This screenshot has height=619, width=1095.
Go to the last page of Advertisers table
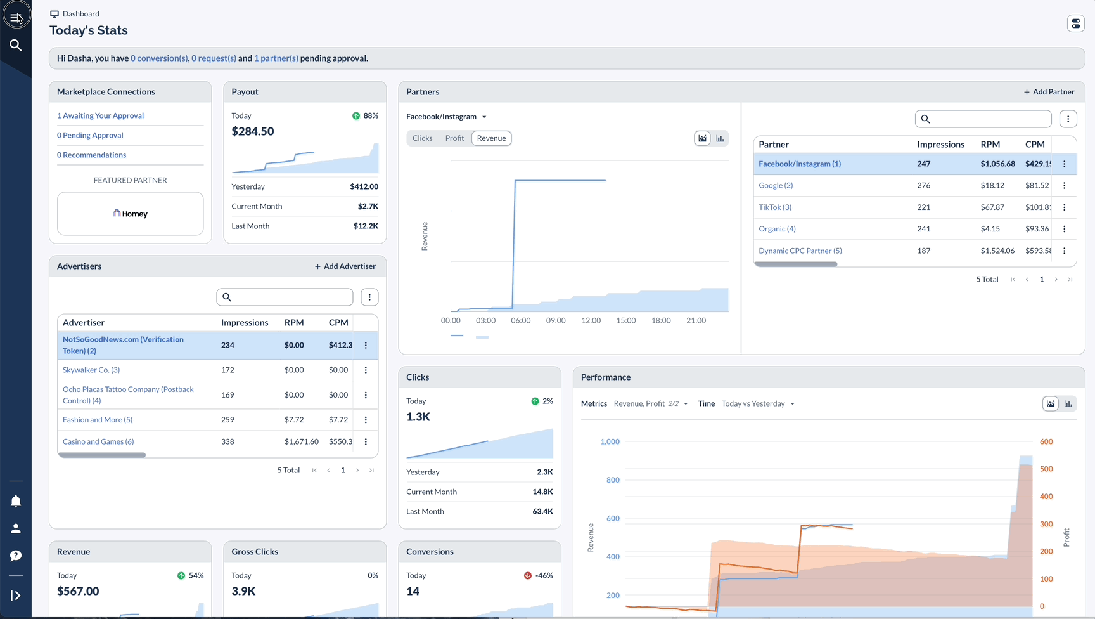tap(372, 470)
